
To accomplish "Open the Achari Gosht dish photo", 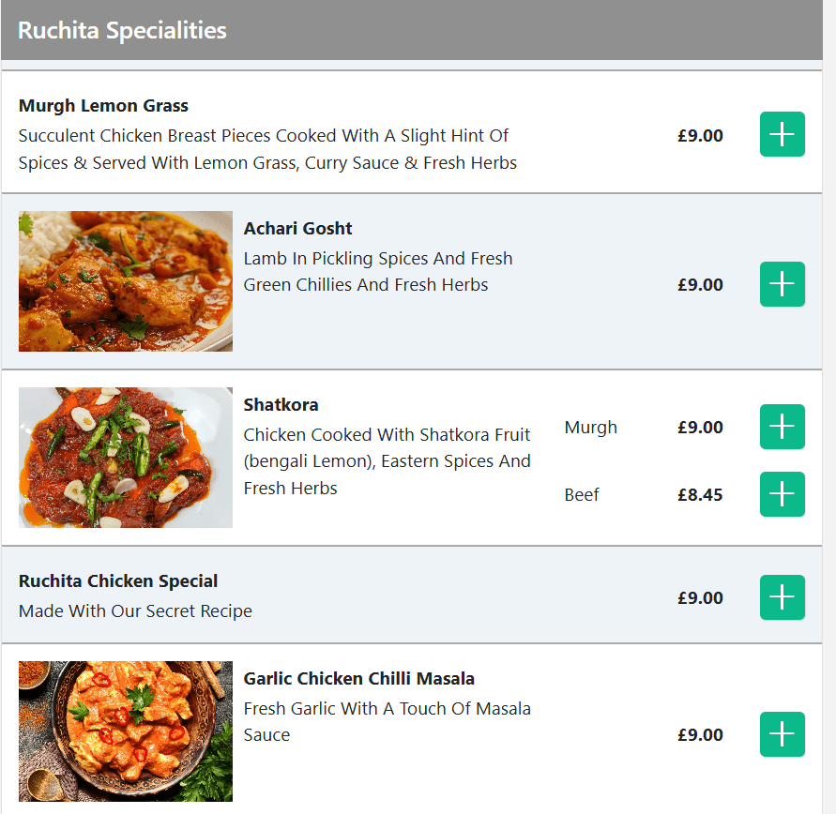I will [126, 281].
